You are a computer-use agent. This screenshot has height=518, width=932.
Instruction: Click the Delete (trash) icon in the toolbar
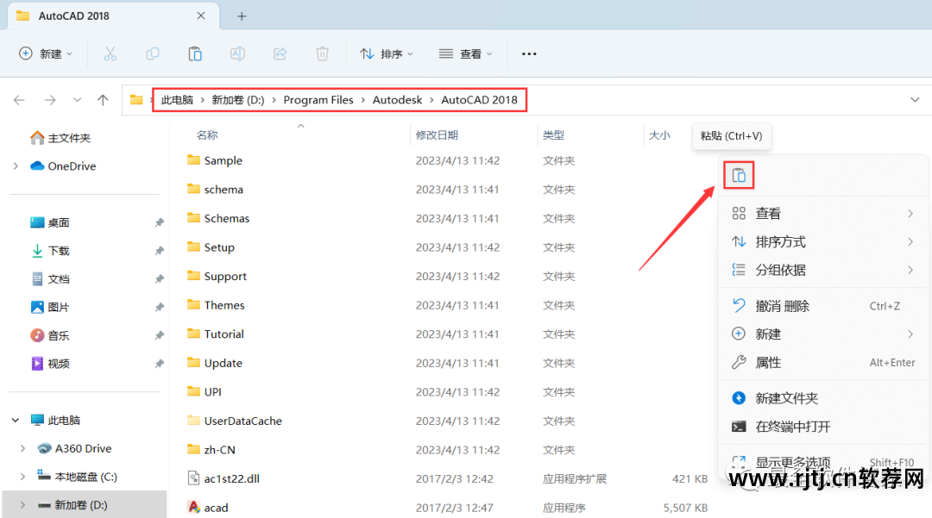[322, 53]
